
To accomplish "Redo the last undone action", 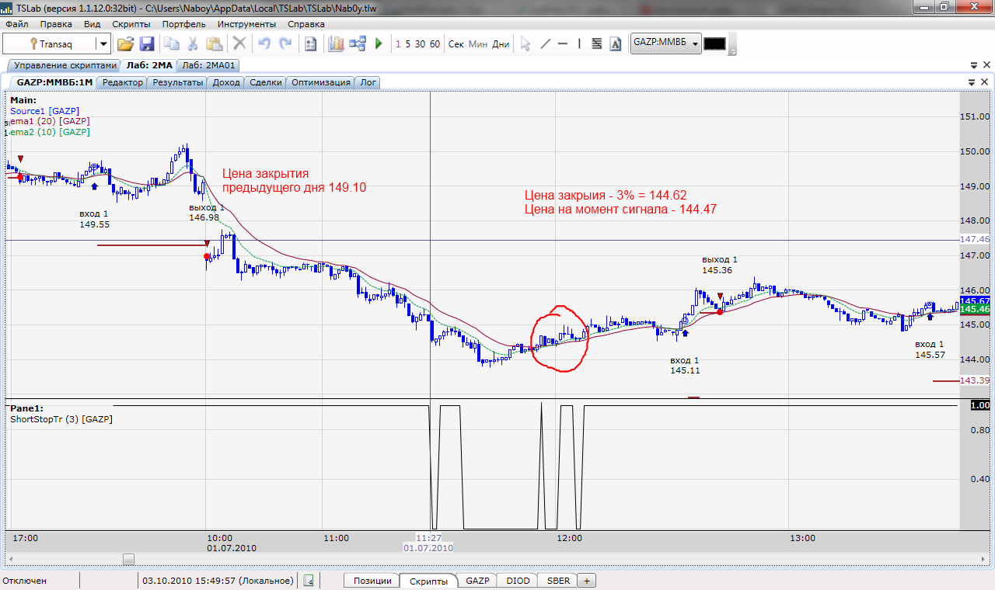I will point(285,43).
